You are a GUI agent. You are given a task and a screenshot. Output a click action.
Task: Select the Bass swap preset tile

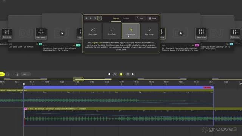click(93, 31)
